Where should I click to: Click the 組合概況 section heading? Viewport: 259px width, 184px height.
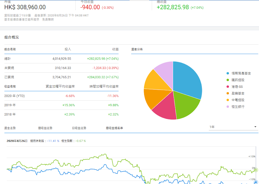click(11, 37)
